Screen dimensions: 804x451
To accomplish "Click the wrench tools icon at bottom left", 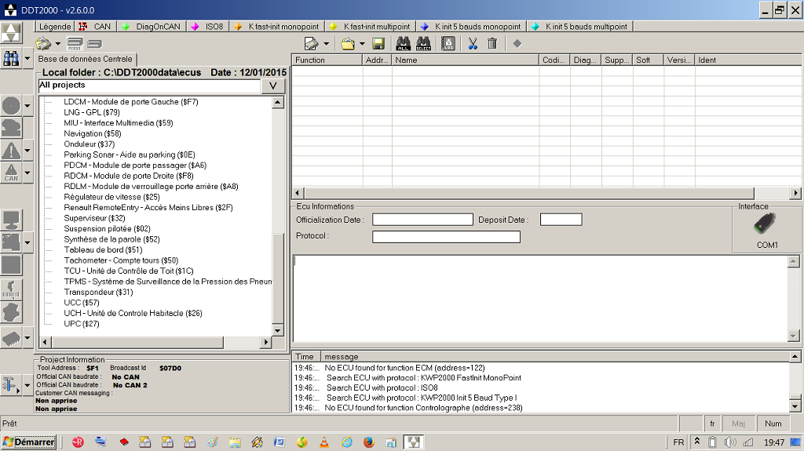I will coord(11,384).
